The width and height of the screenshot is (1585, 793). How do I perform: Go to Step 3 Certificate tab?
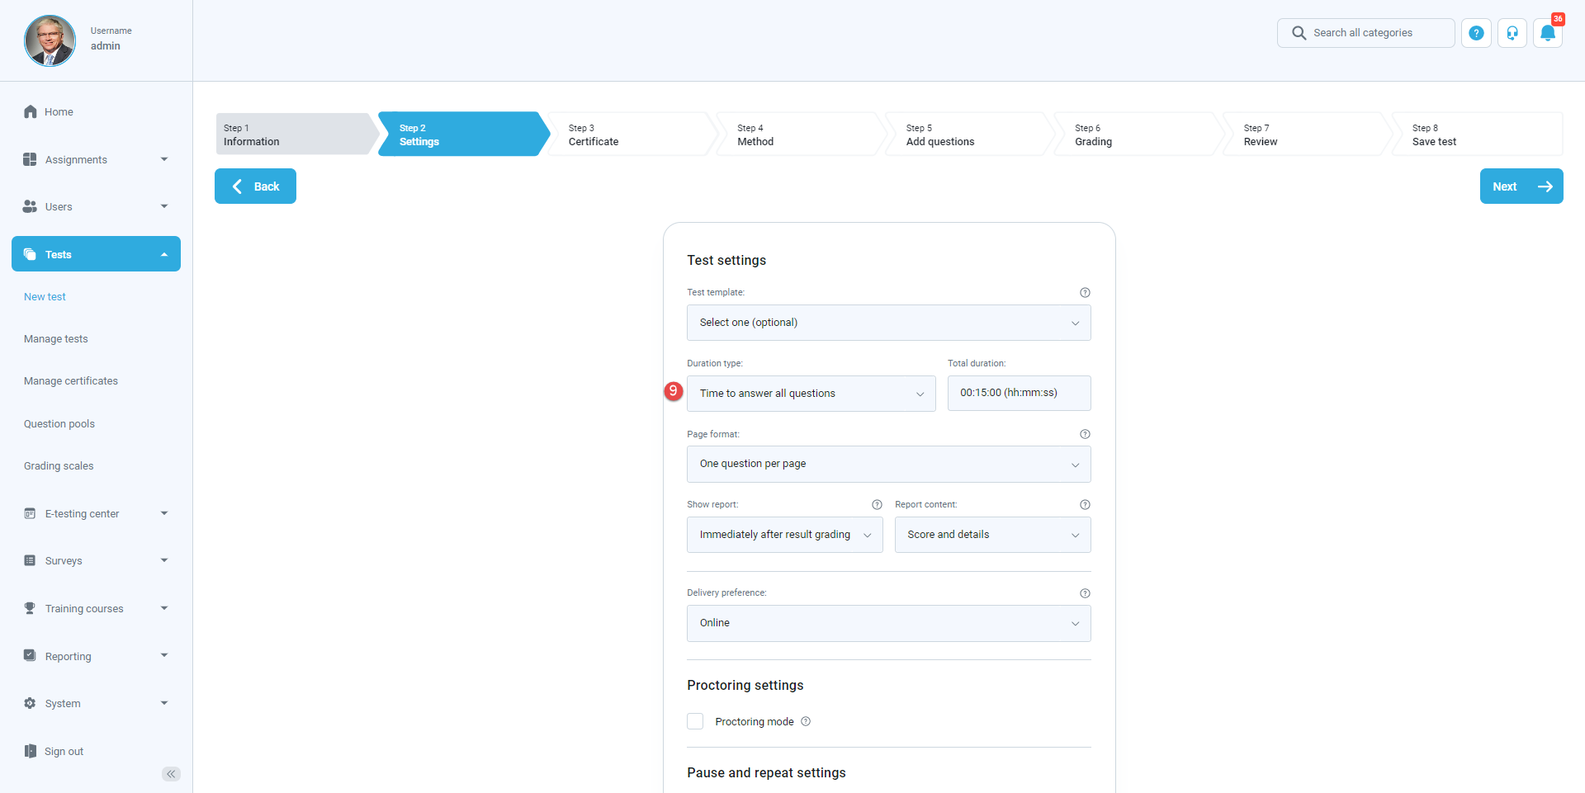point(629,135)
